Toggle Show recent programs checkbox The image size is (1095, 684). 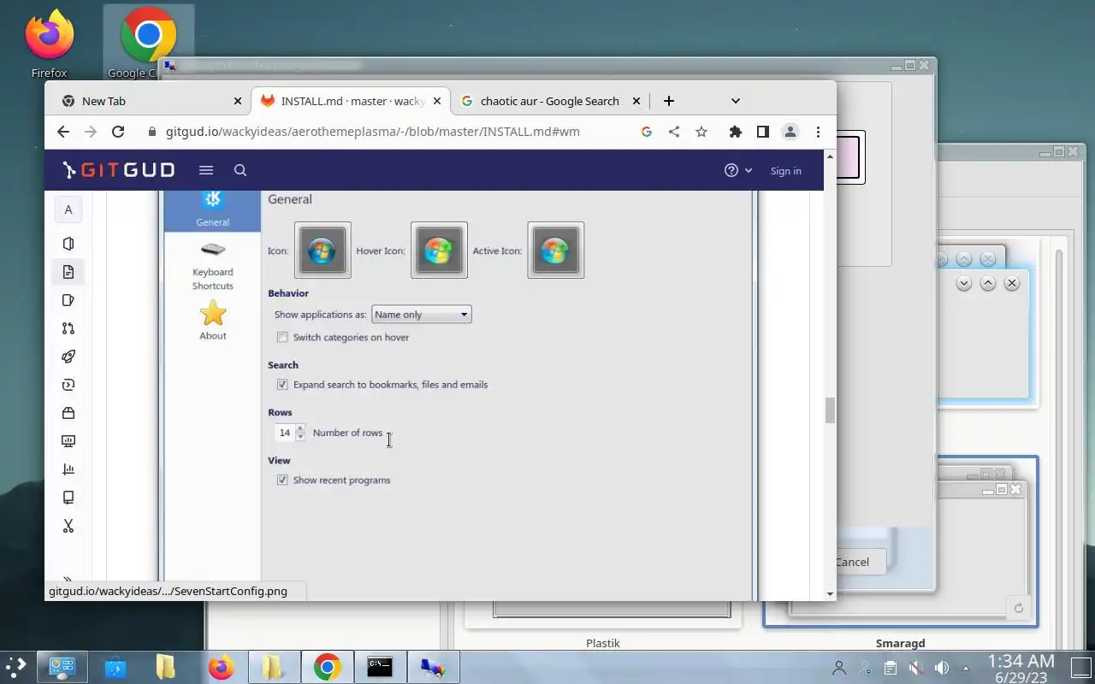pos(282,481)
